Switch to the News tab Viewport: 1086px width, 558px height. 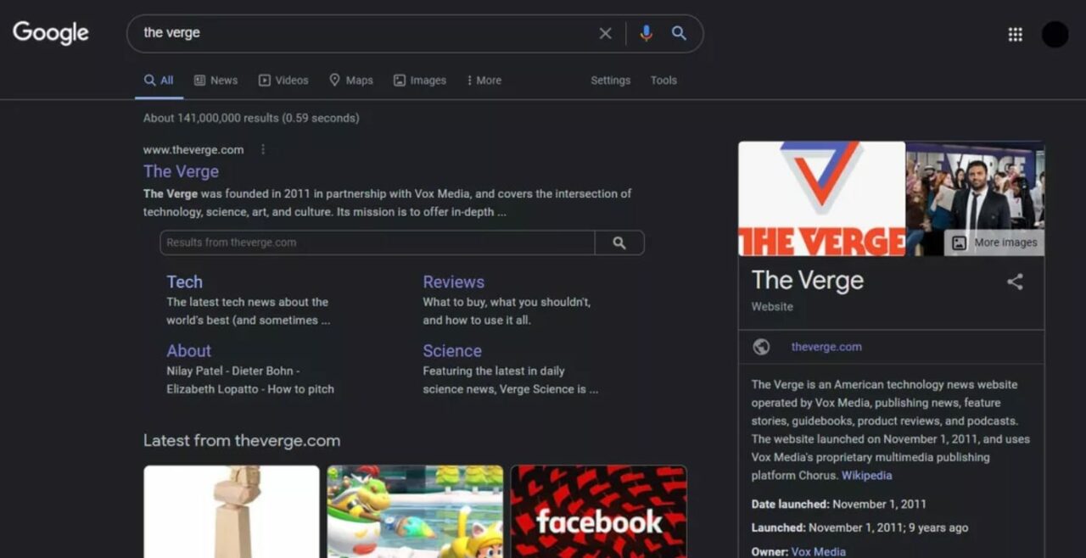click(216, 81)
